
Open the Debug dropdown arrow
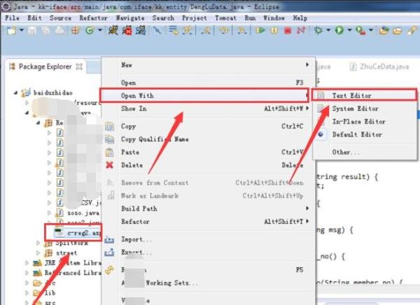328,30
